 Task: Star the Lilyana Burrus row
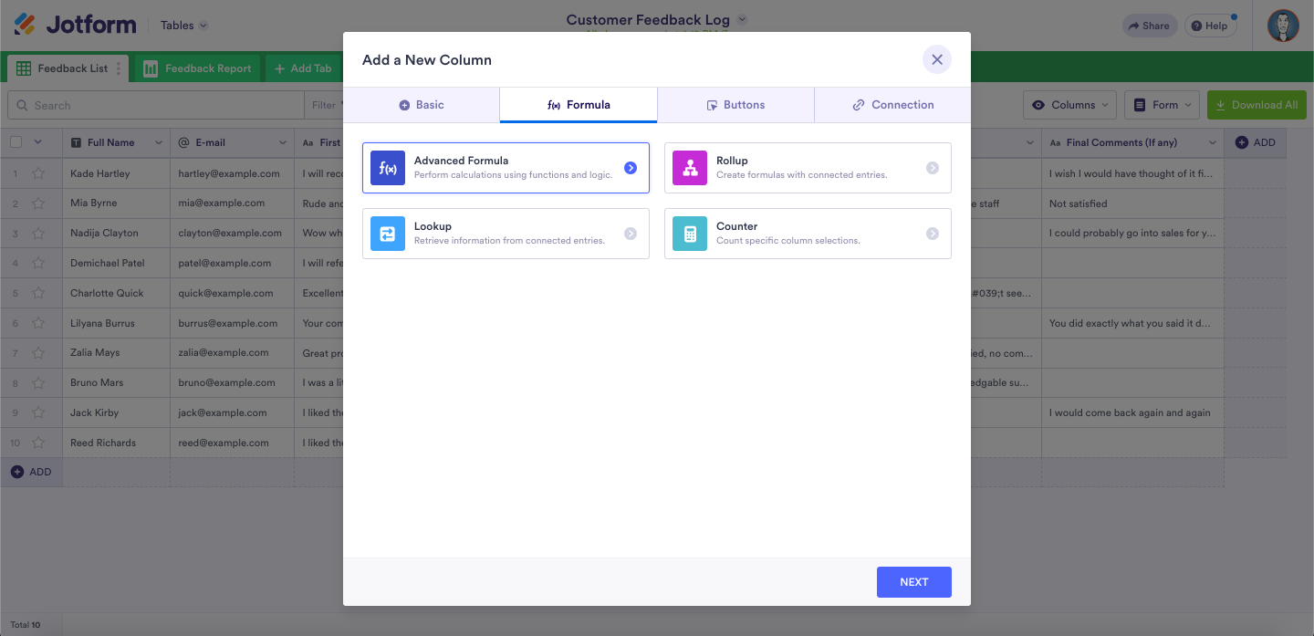point(38,323)
